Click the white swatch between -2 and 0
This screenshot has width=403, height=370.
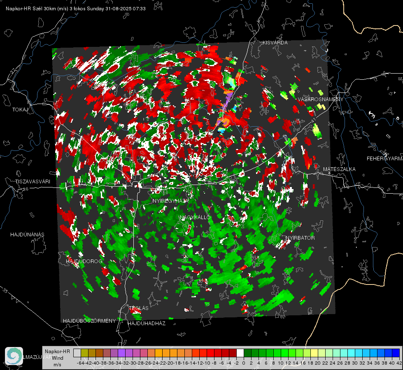coord(240,353)
